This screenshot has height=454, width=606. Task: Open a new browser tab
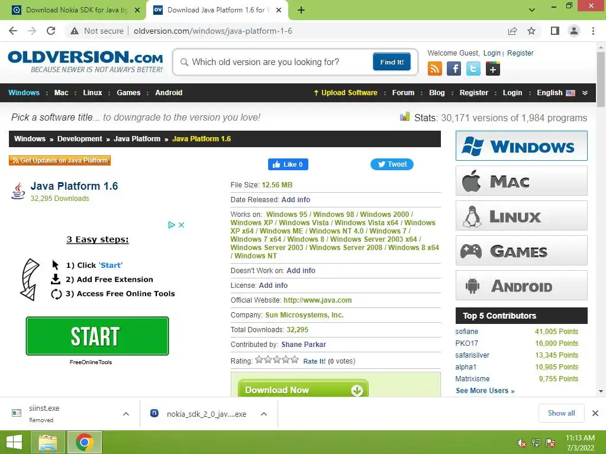(301, 10)
